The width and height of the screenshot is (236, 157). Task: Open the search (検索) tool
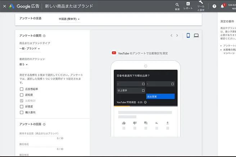pyautogui.click(x=177, y=6)
